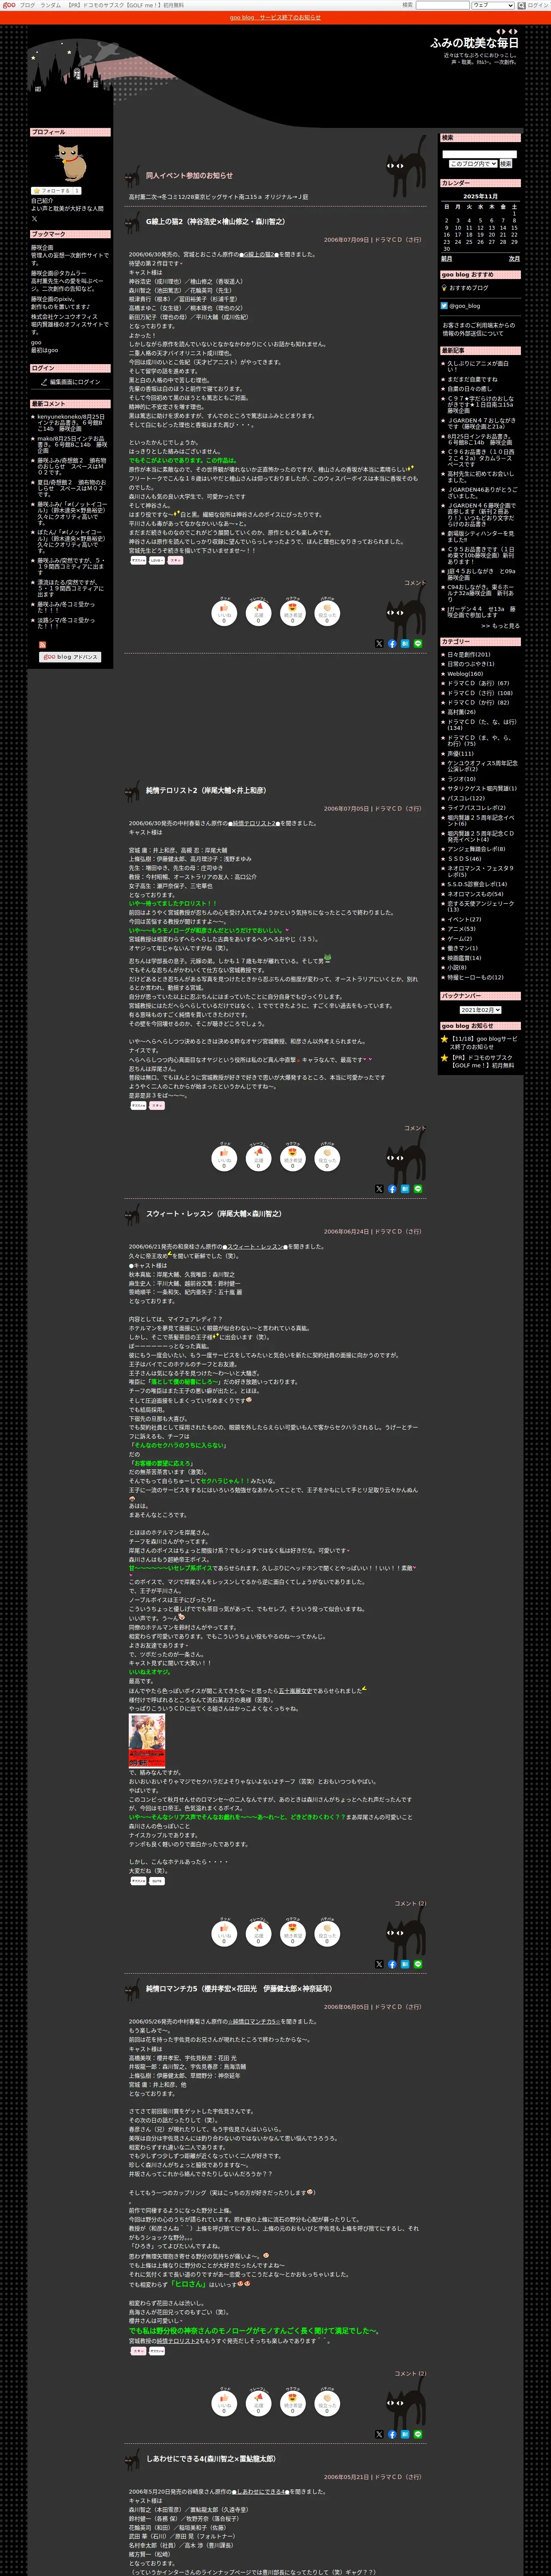Open the RSS feed icon in left sidebar
Screen dimensions: 551x2576
pos(42,644)
